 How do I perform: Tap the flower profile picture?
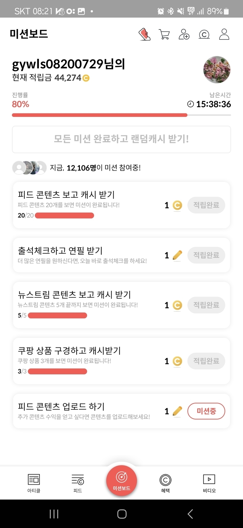click(217, 70)
